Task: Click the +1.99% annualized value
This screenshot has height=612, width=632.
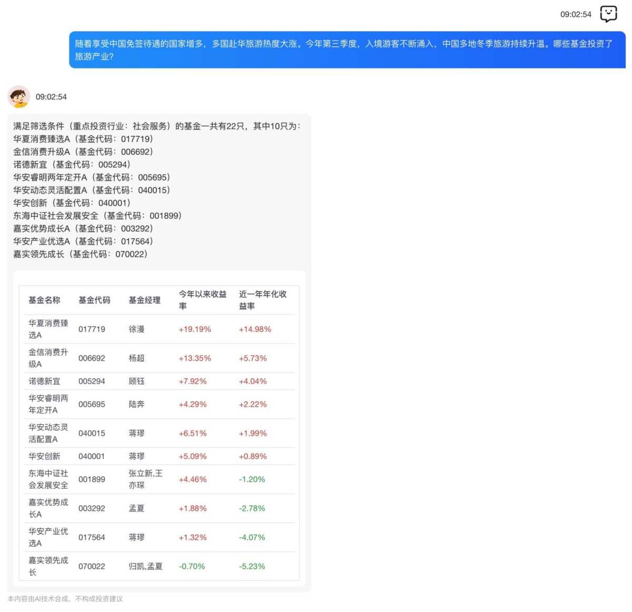Action: pyautogui.click(x=253, y=434)
